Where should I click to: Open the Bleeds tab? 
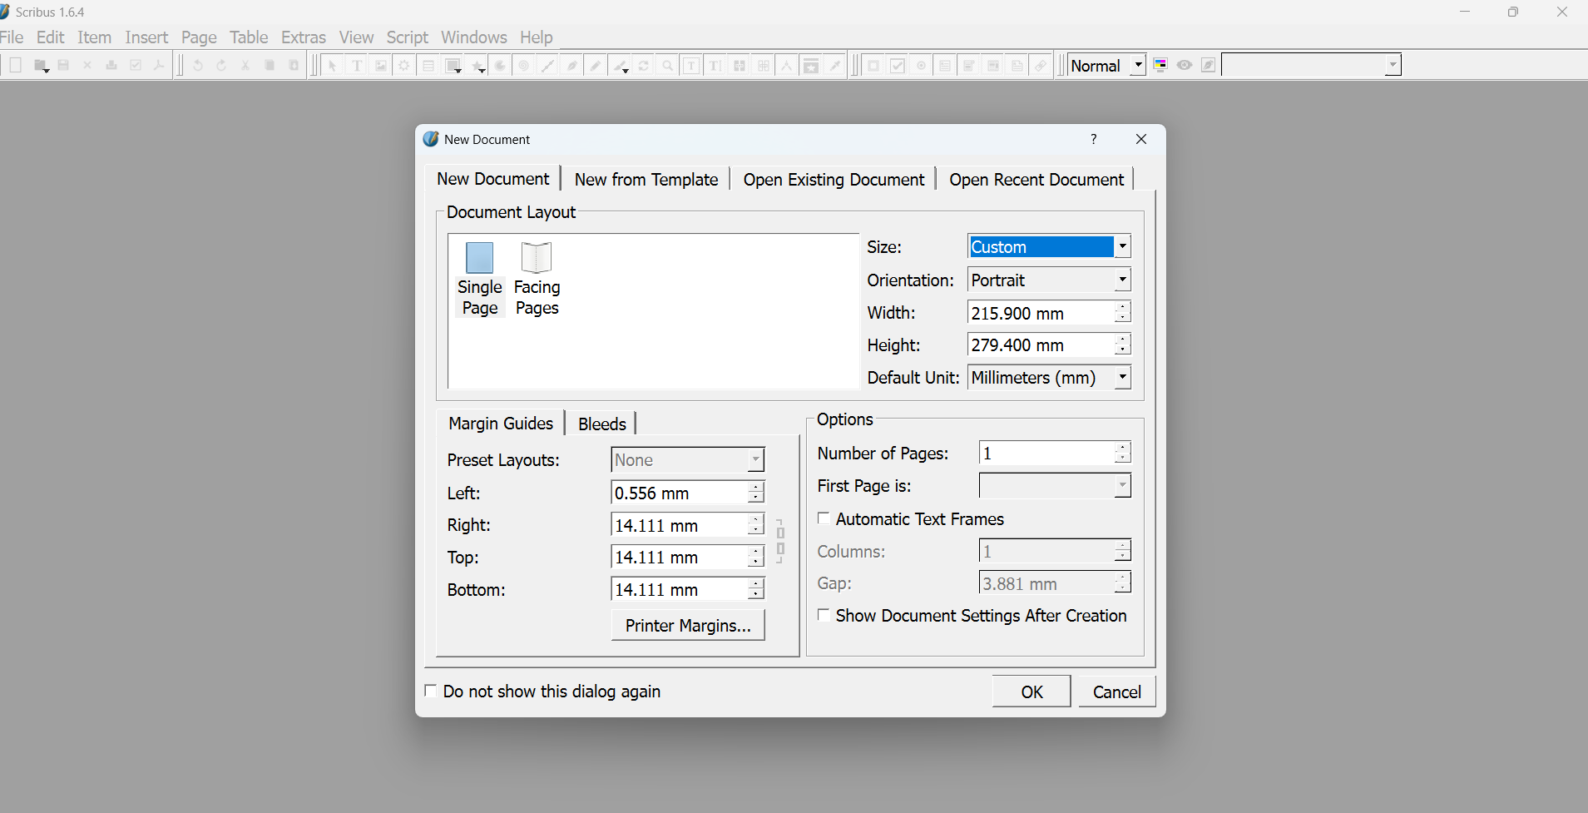(601, 424)
